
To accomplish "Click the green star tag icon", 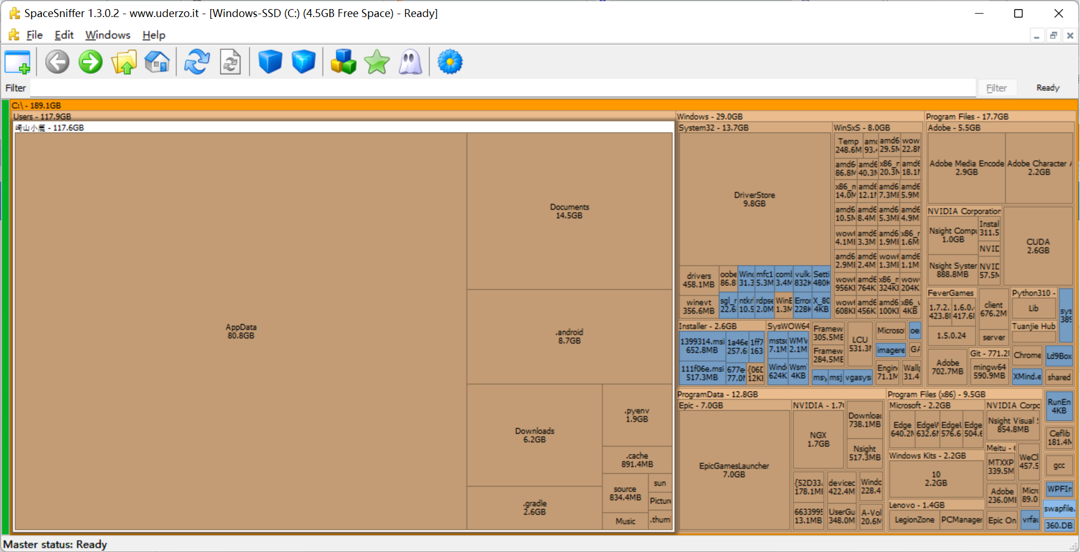I will [377, 62].
